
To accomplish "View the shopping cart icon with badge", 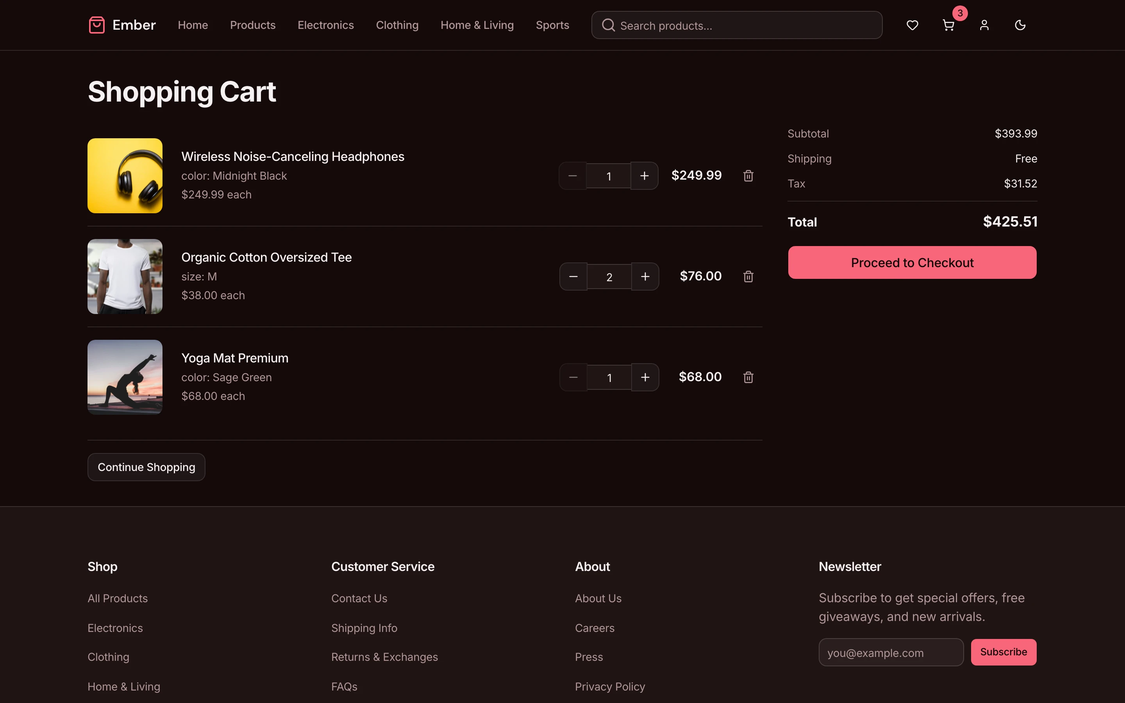I will (948, 25).
